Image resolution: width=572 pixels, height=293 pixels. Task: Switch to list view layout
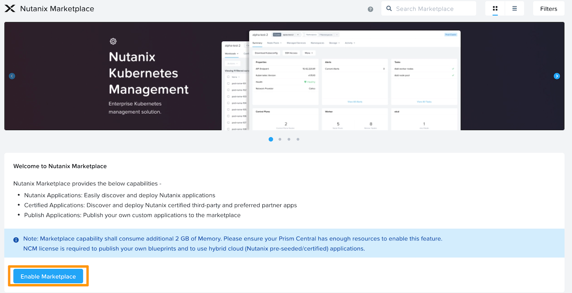coord(514,9)
